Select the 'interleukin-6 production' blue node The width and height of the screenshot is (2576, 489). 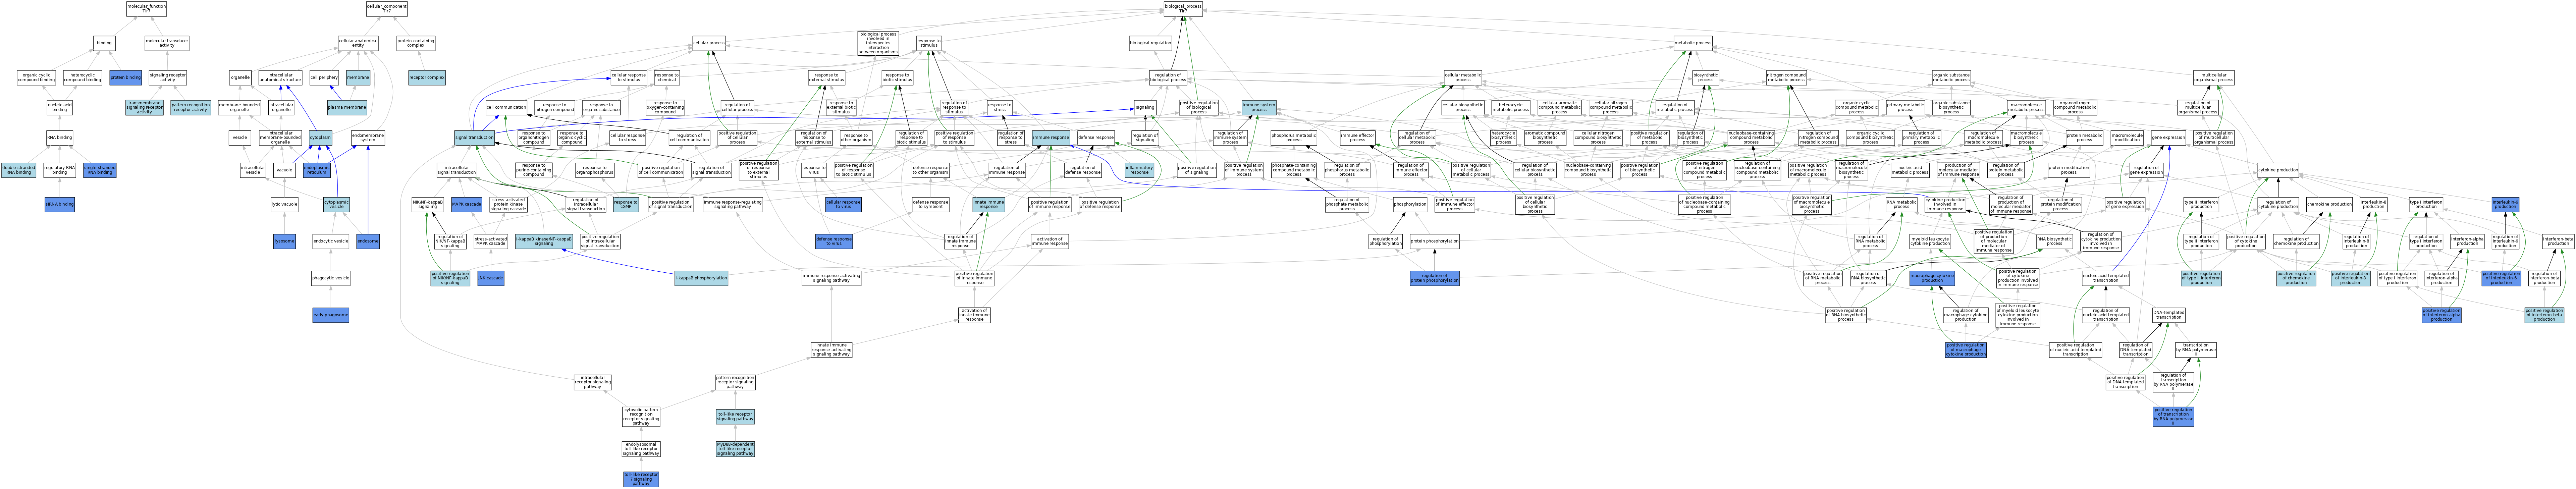[x=2505, y=205]
